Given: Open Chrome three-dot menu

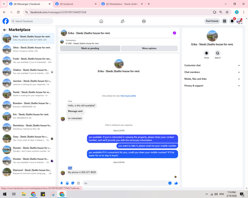Looking at the screenshot, I should pyautogui.click(x=244, y=12).
